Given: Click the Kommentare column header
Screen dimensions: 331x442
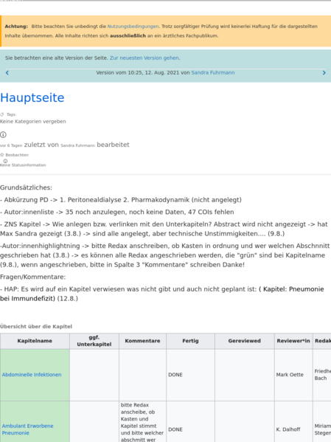Looking at the screenshot, I should coord(142,341).
